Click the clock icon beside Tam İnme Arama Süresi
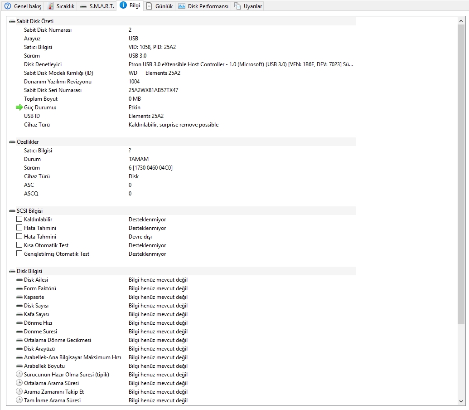Image resolution: width=469 pixels, height=410 pixels. click(19, 400)
